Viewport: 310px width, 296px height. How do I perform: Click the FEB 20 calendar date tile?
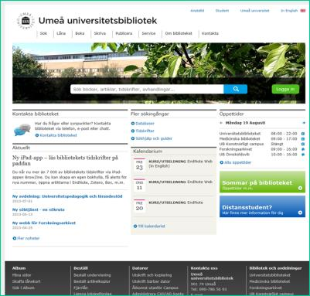(139, 206)
